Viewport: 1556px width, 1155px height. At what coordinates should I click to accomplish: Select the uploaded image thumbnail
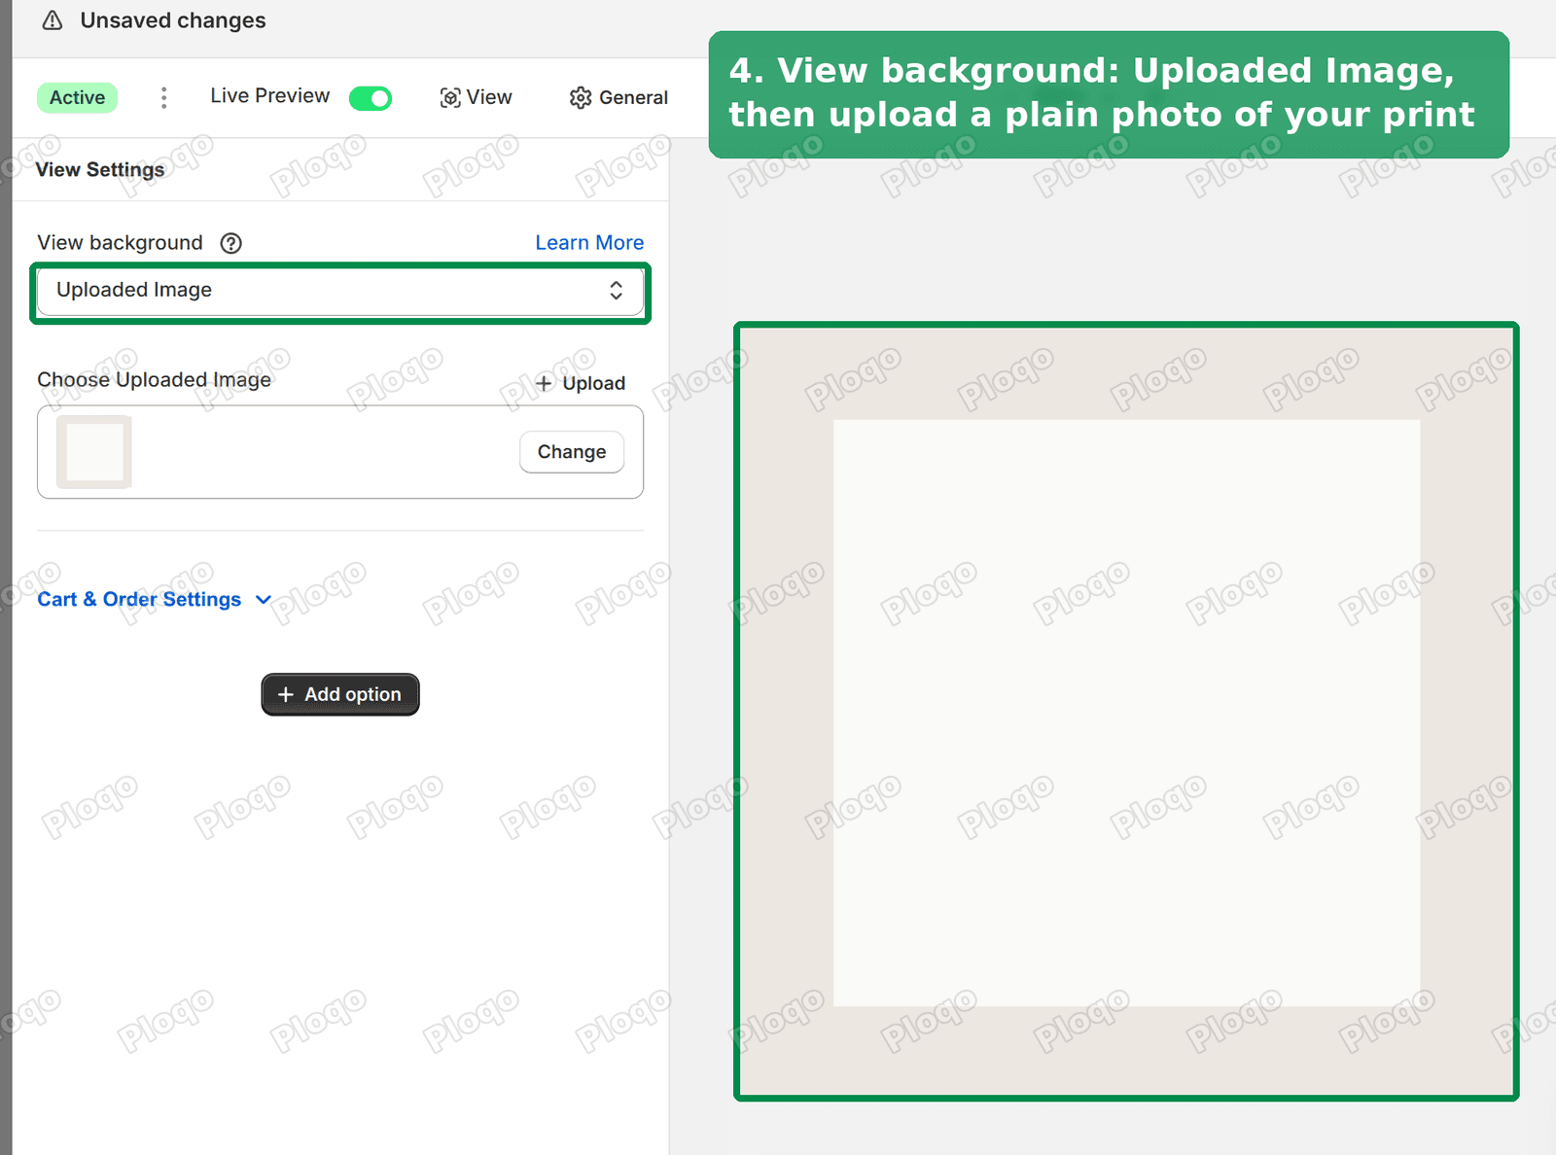point(94,452)
